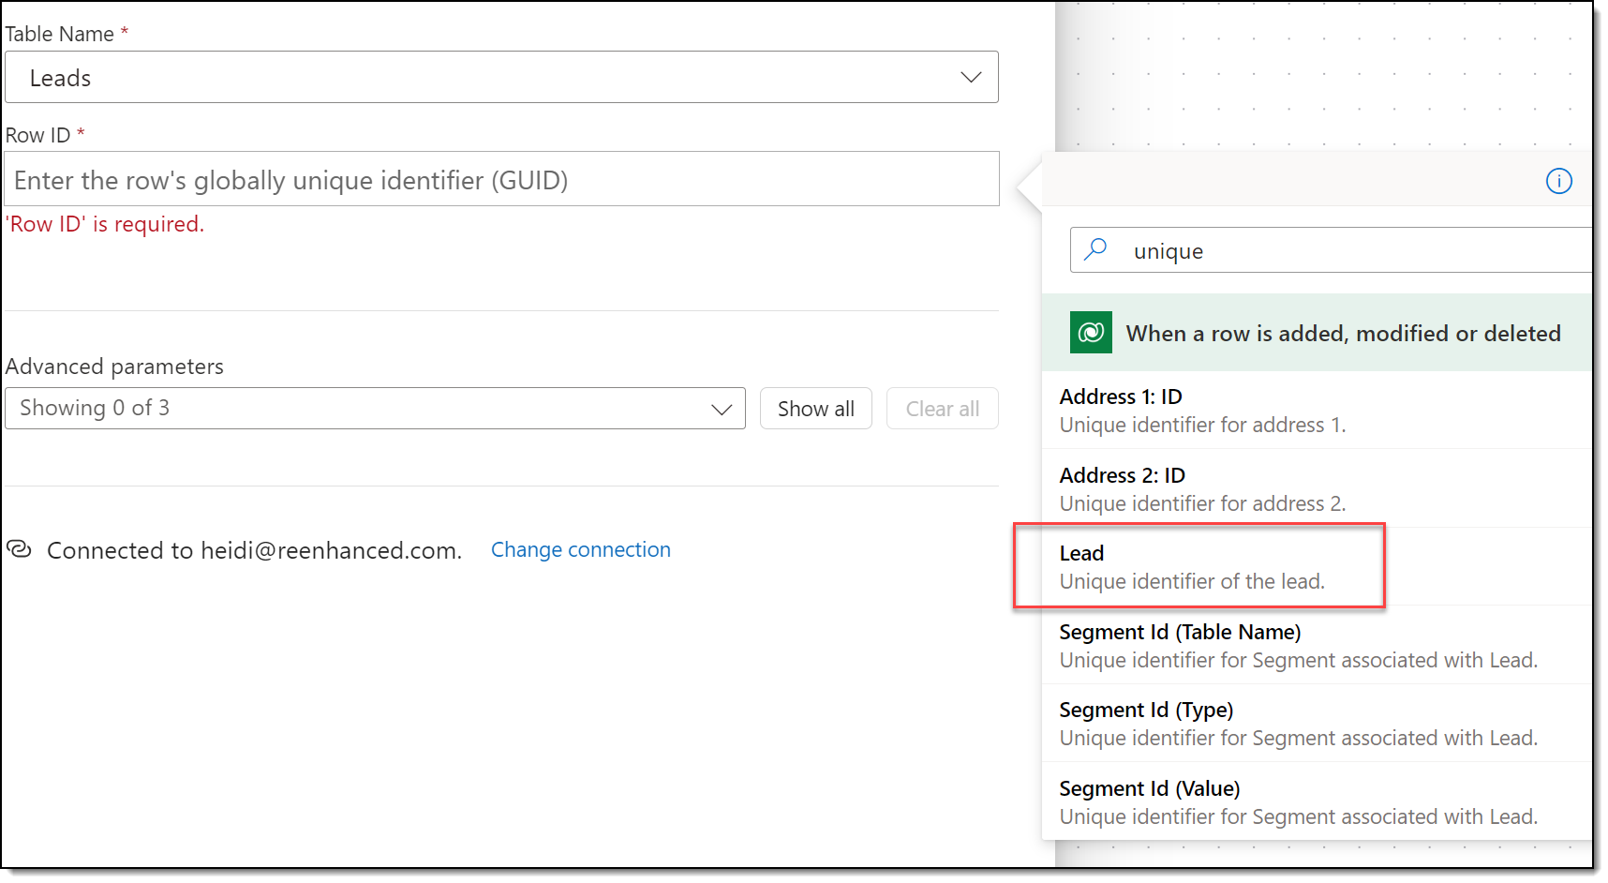Click the Change connection link
The image size is (1608, 883).
581,549
